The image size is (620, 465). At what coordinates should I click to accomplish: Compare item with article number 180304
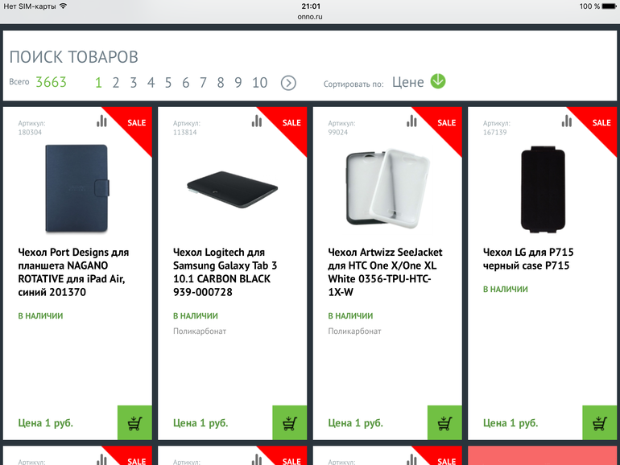click(x=102, y=121)
